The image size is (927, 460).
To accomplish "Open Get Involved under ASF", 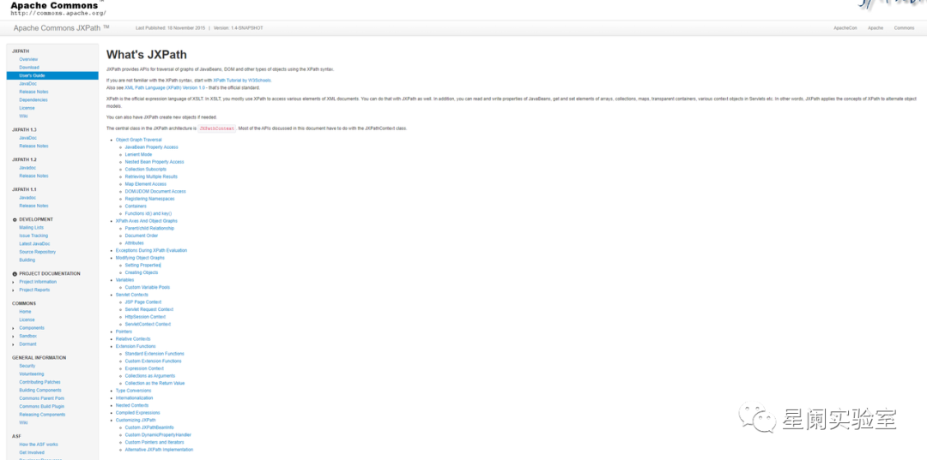I will (x=31, y=452).
